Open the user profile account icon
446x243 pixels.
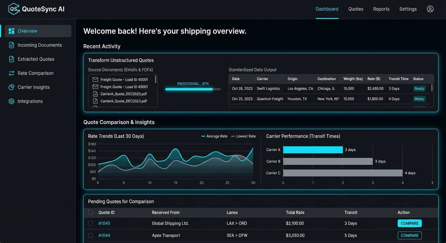point(430,9)
